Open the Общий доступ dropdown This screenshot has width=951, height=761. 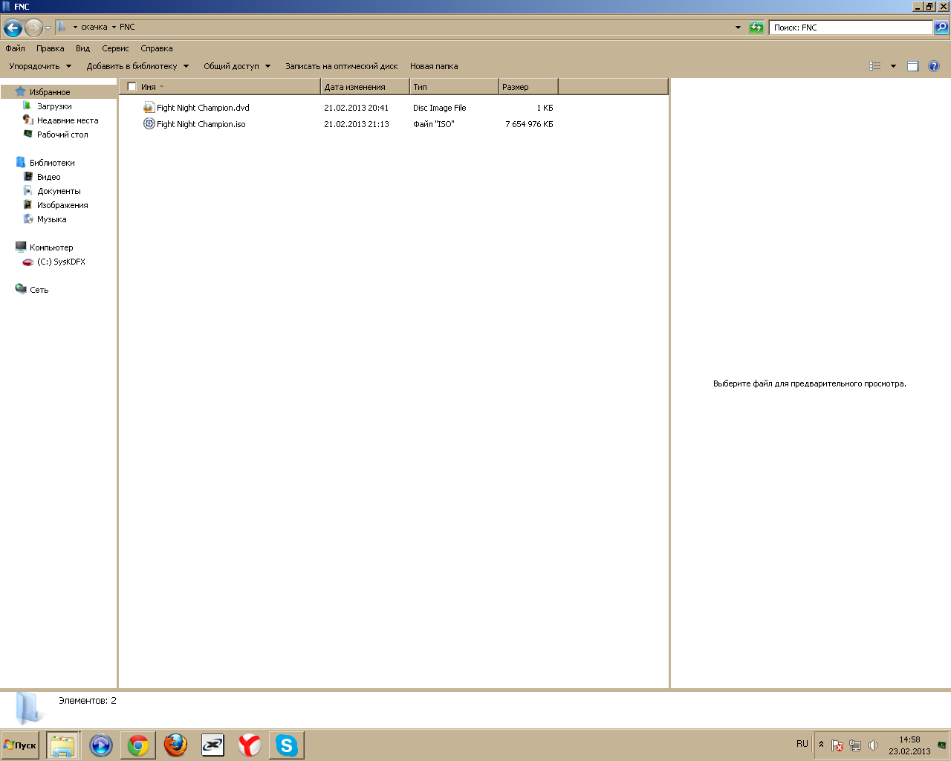pos(237,66)
